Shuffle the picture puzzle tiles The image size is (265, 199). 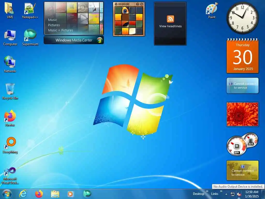tap(142, 4)
